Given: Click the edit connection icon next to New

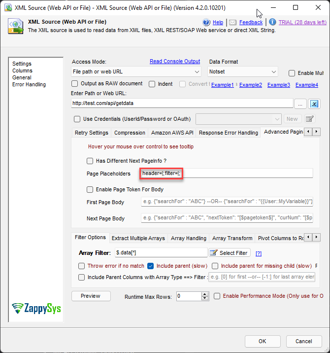Looking at the screenshot, I should pyautogui.click(x=309, y=119).
